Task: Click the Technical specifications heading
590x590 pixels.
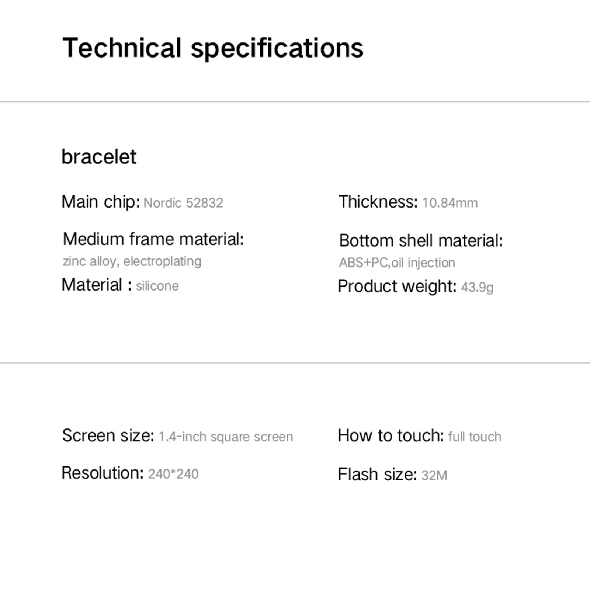Action: coord(213,48)
